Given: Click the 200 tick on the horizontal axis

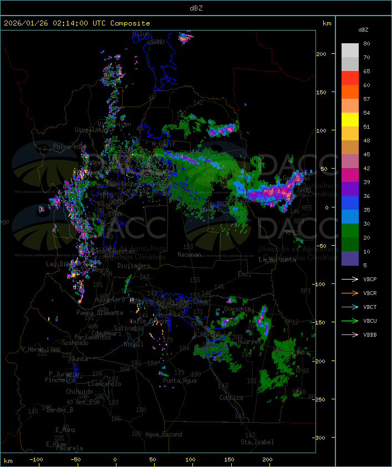Looking at the screenshot, I should point(267,460).
